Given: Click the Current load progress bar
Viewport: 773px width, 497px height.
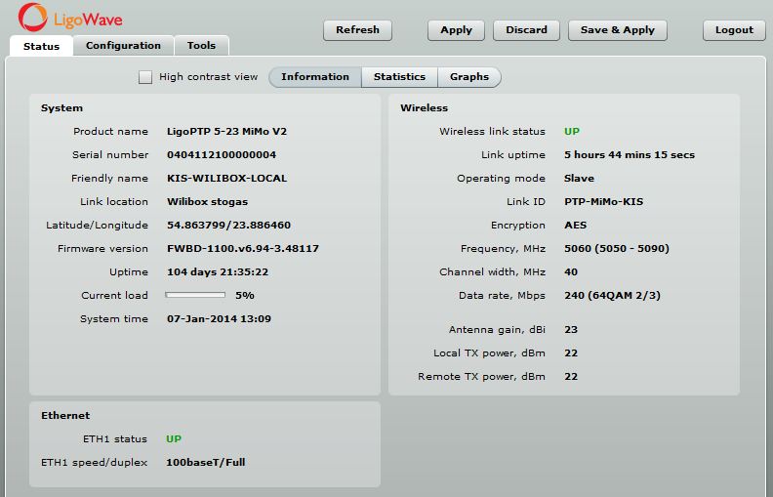Looking at the screenshot, I should 195,295.
